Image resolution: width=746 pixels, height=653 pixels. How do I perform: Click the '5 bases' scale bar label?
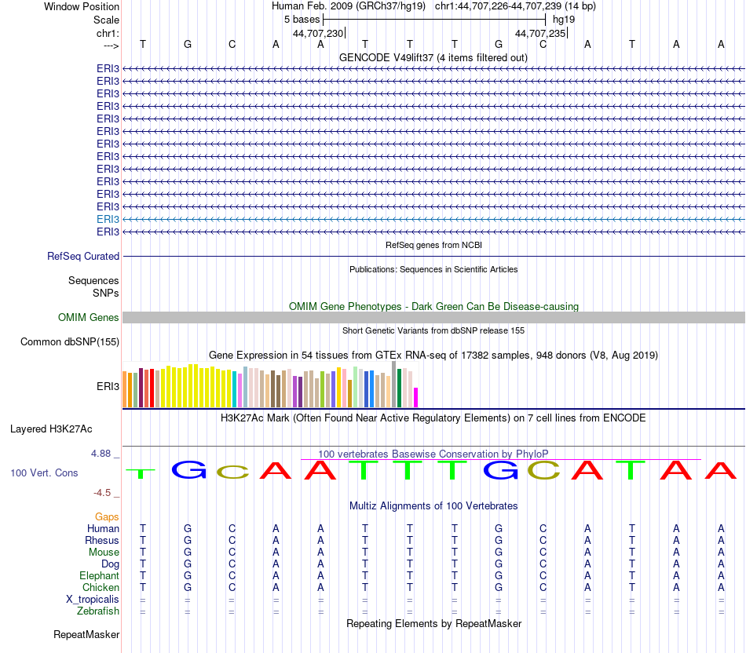[302, 20]
